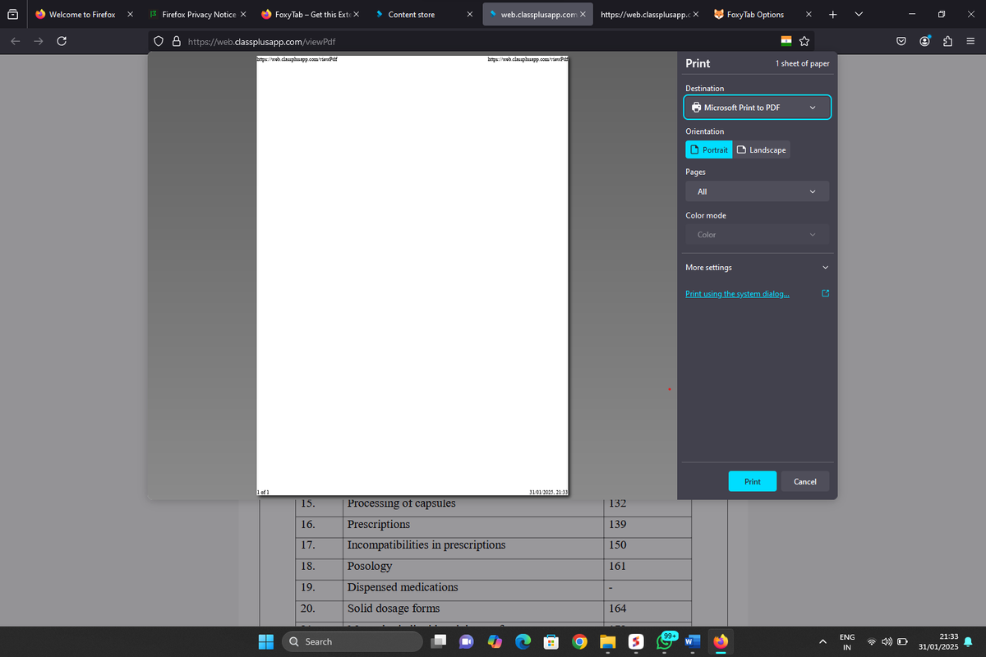
Task: Cancel the print dialog
Action: (x=805, y=481)
